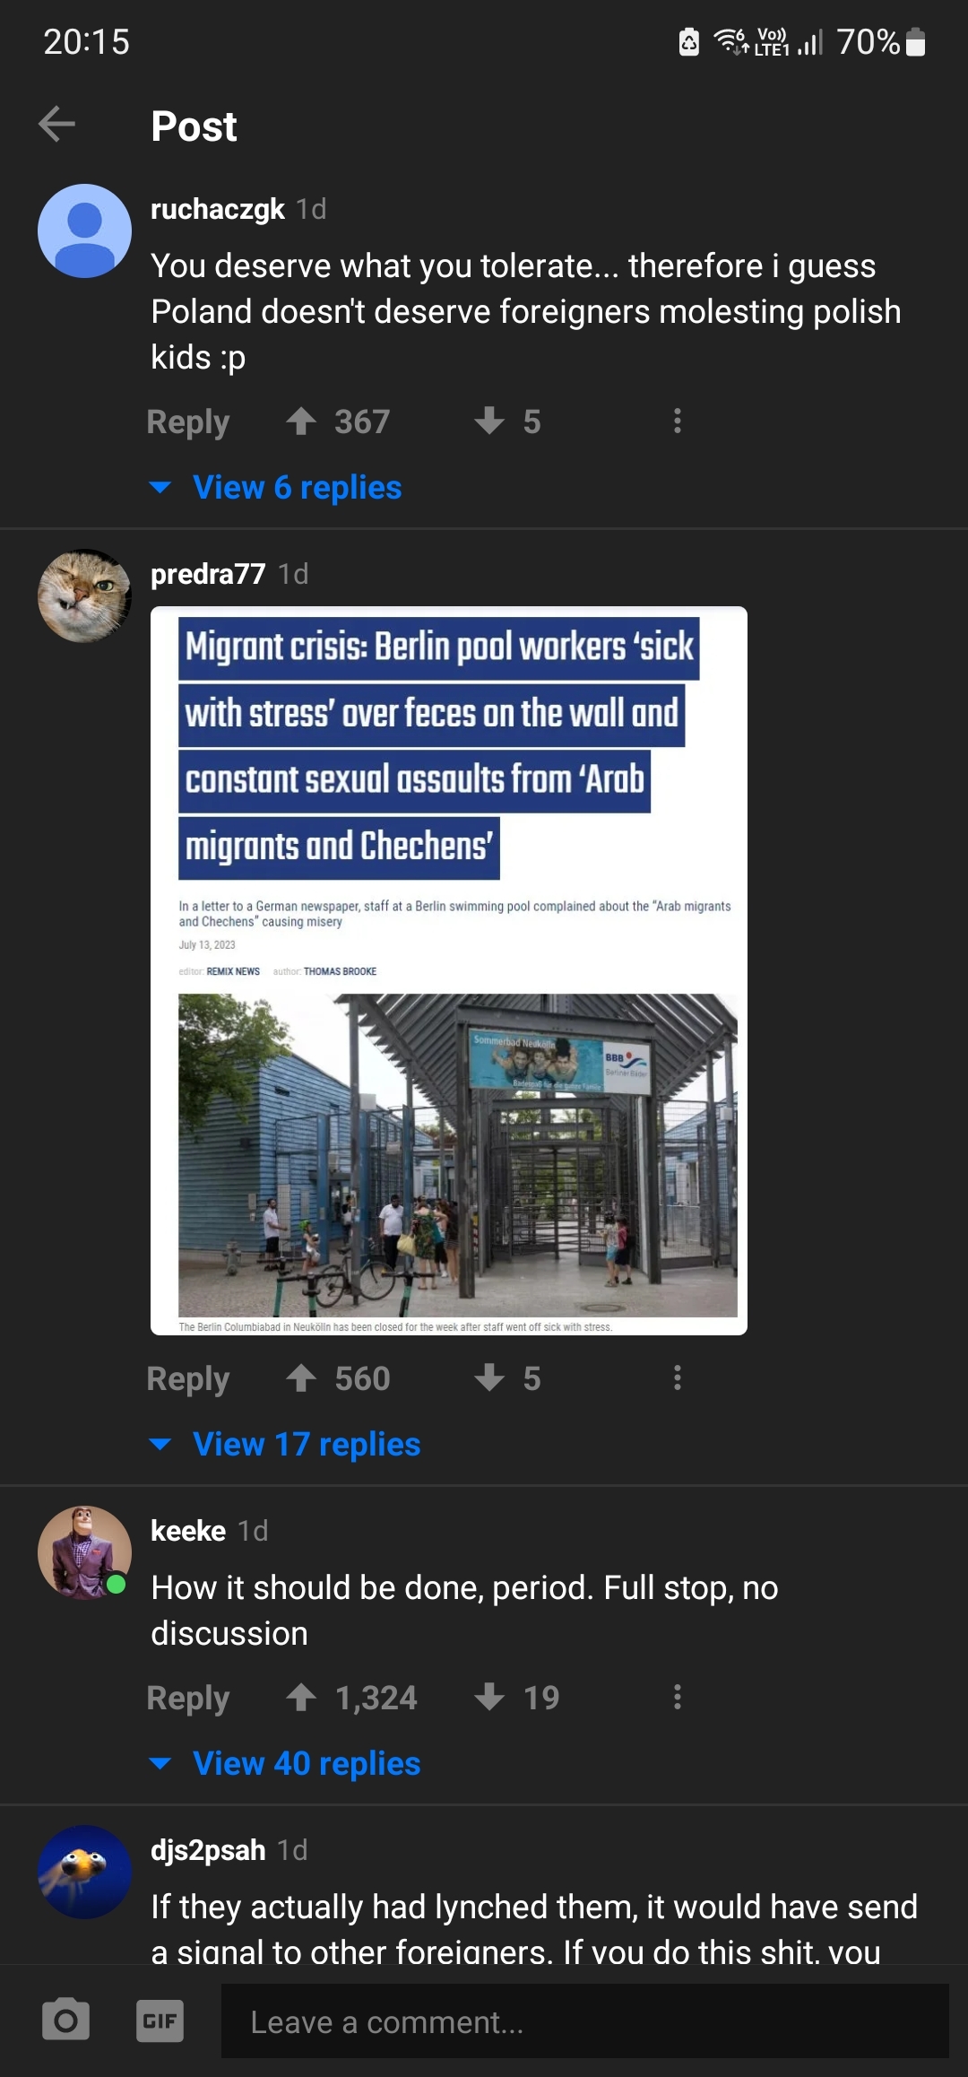Upvote predra77's comment with 560 votes

pyautogui.click(x=301, y=1377)
